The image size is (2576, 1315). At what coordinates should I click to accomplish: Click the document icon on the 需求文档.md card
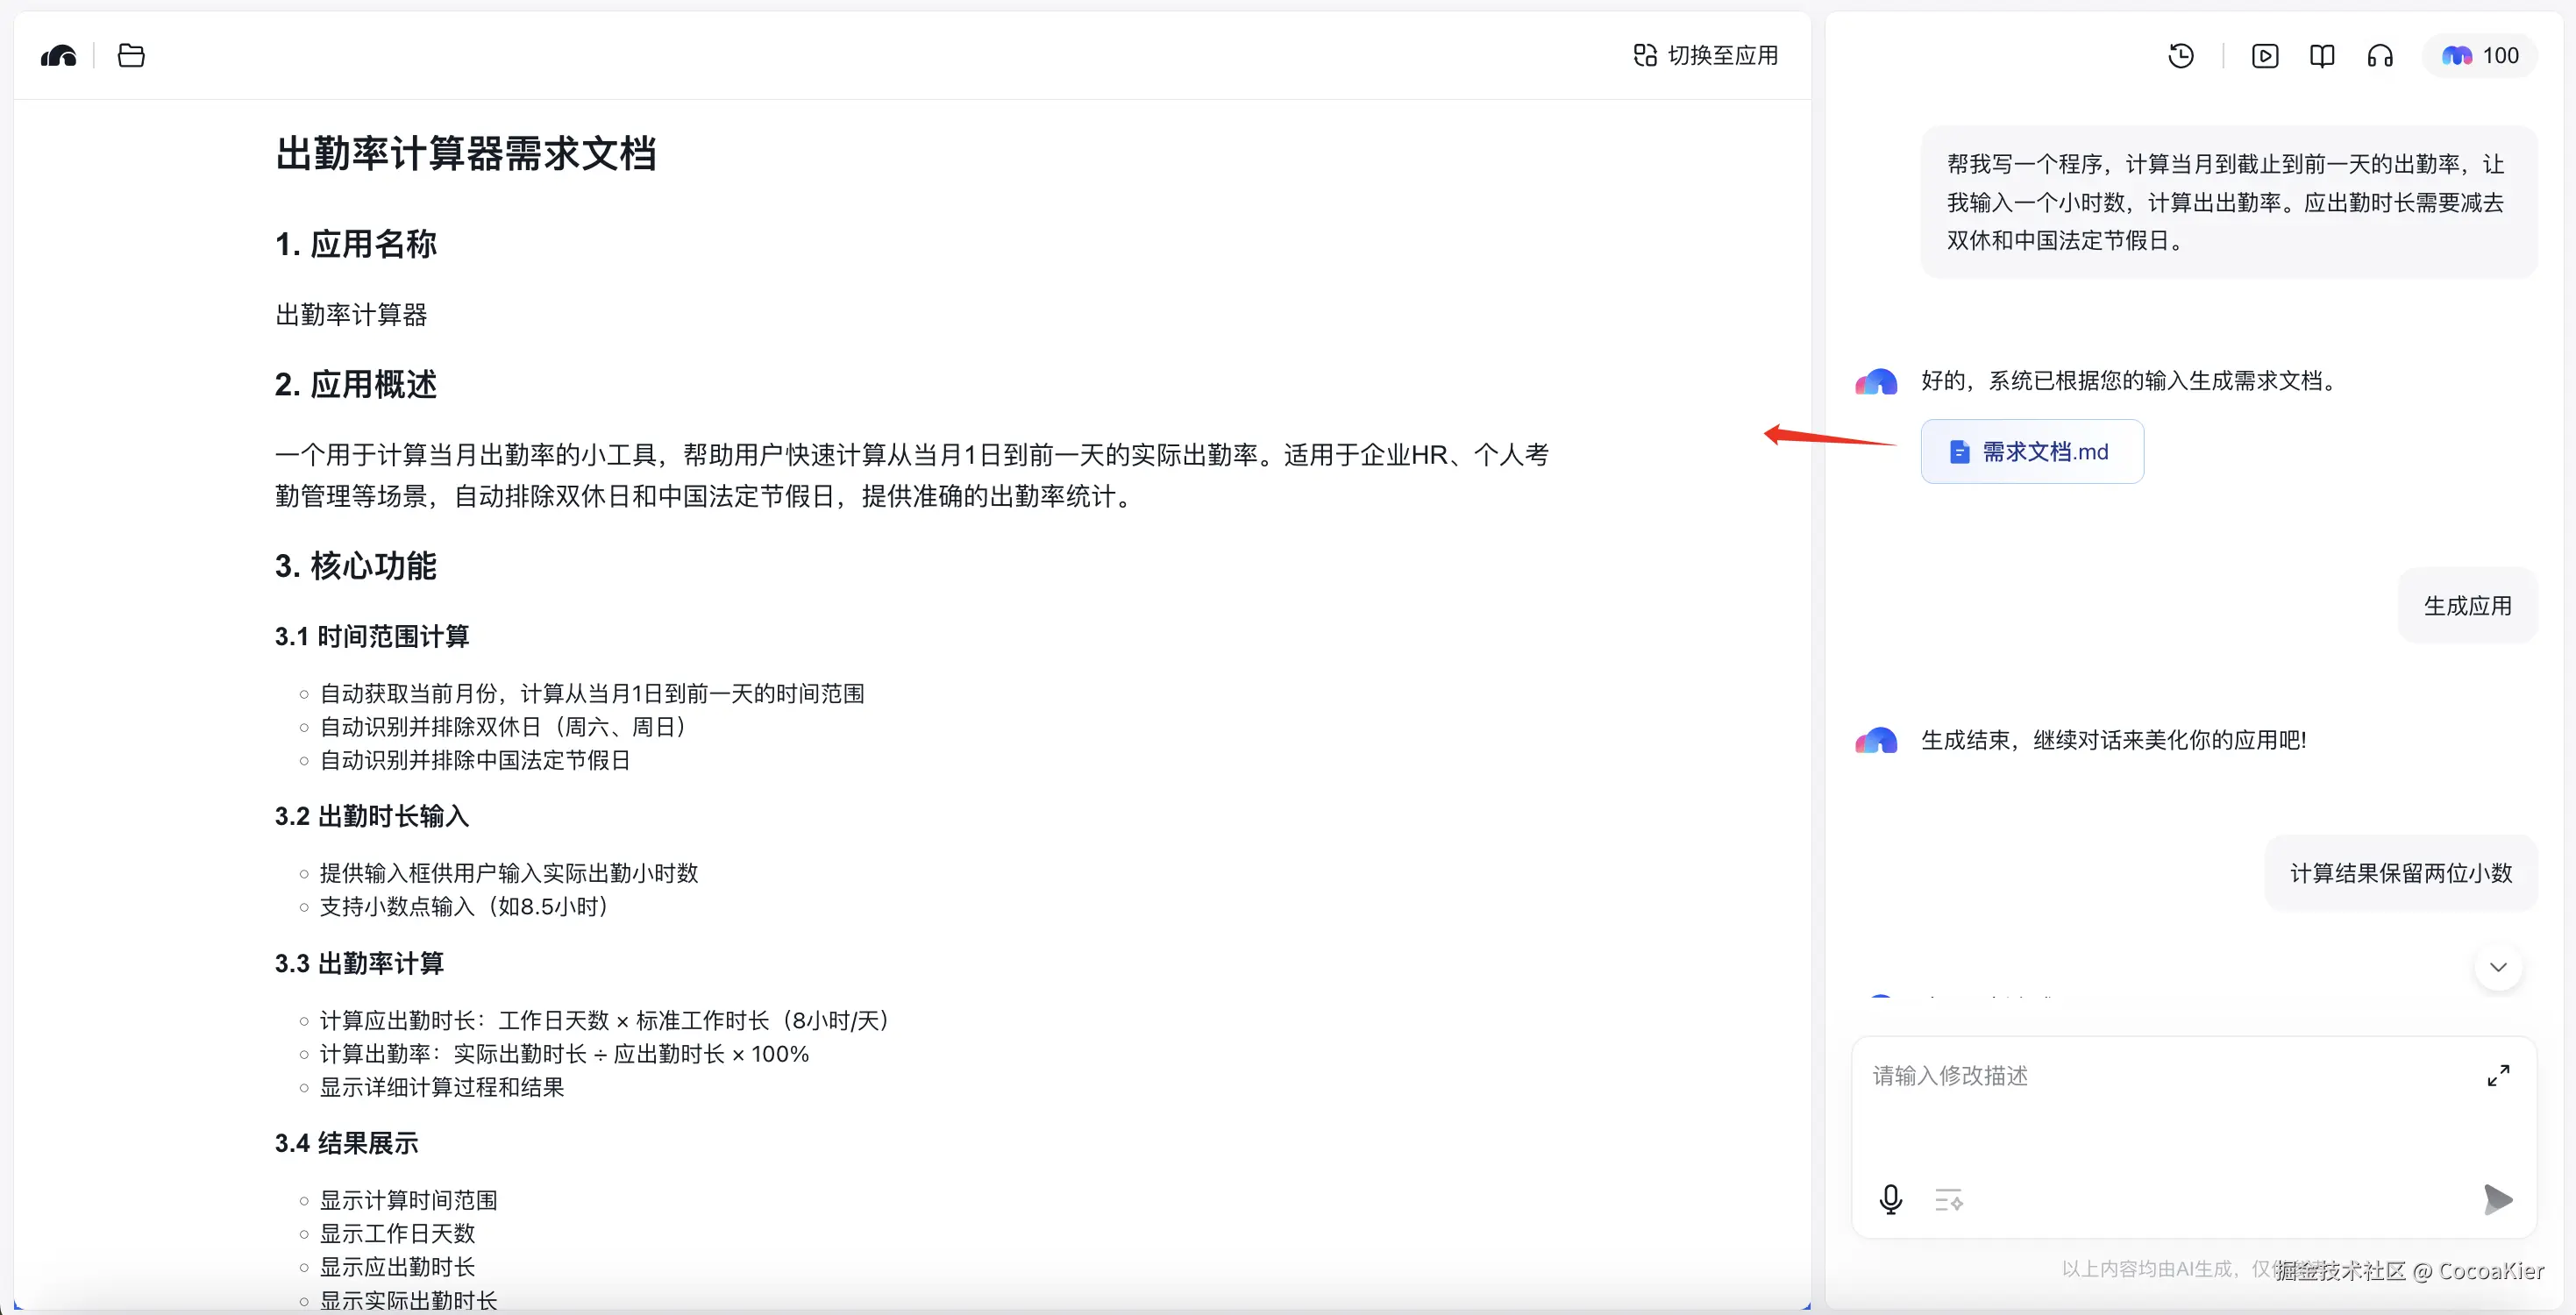point(1958,451)
